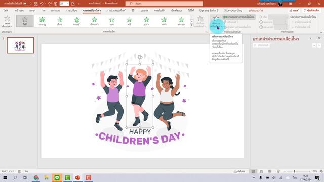Open the iSpring Suite 9 tab

coord(209,10)
